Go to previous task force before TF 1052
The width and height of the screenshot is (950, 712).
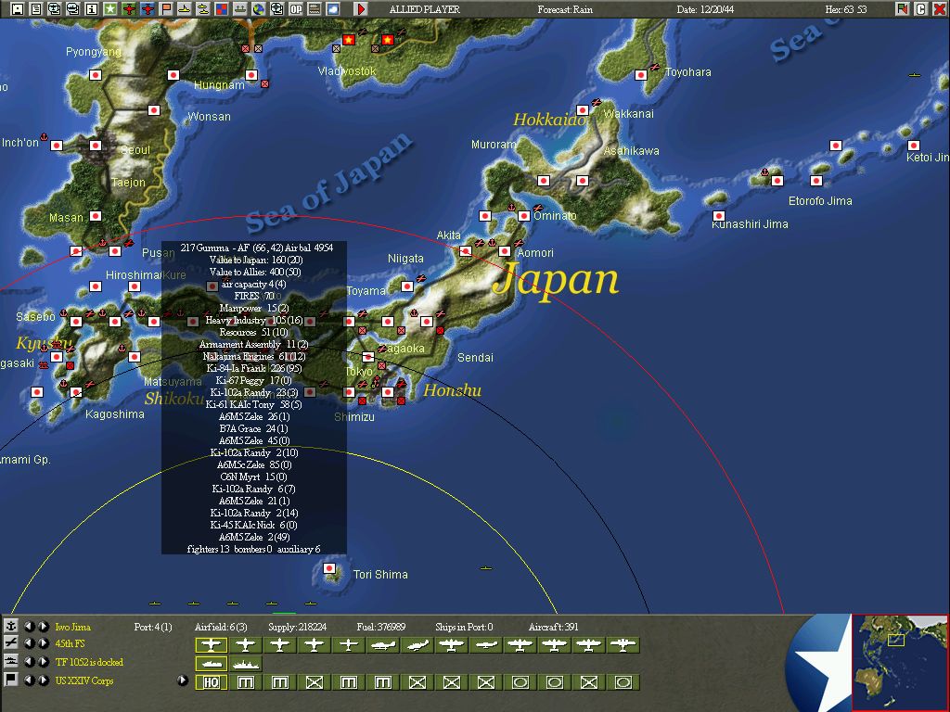[29, 661]
